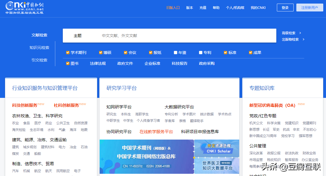Uncheck the 博硕 checkbox
Image resolution: width=326 pixels, height=176 pixels.
coord(101,53)
